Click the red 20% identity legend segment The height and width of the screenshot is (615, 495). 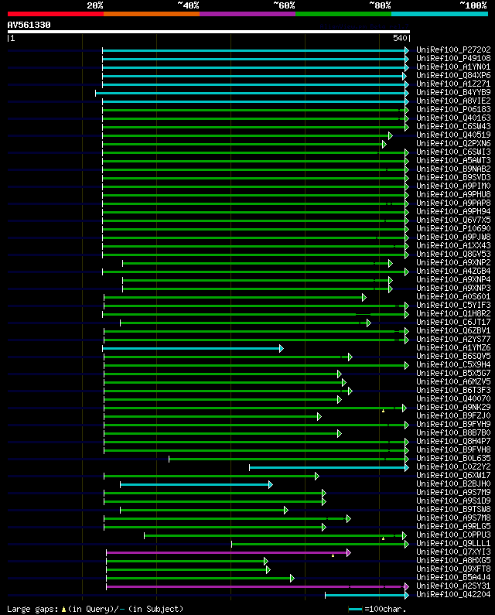tap(56, 14)
